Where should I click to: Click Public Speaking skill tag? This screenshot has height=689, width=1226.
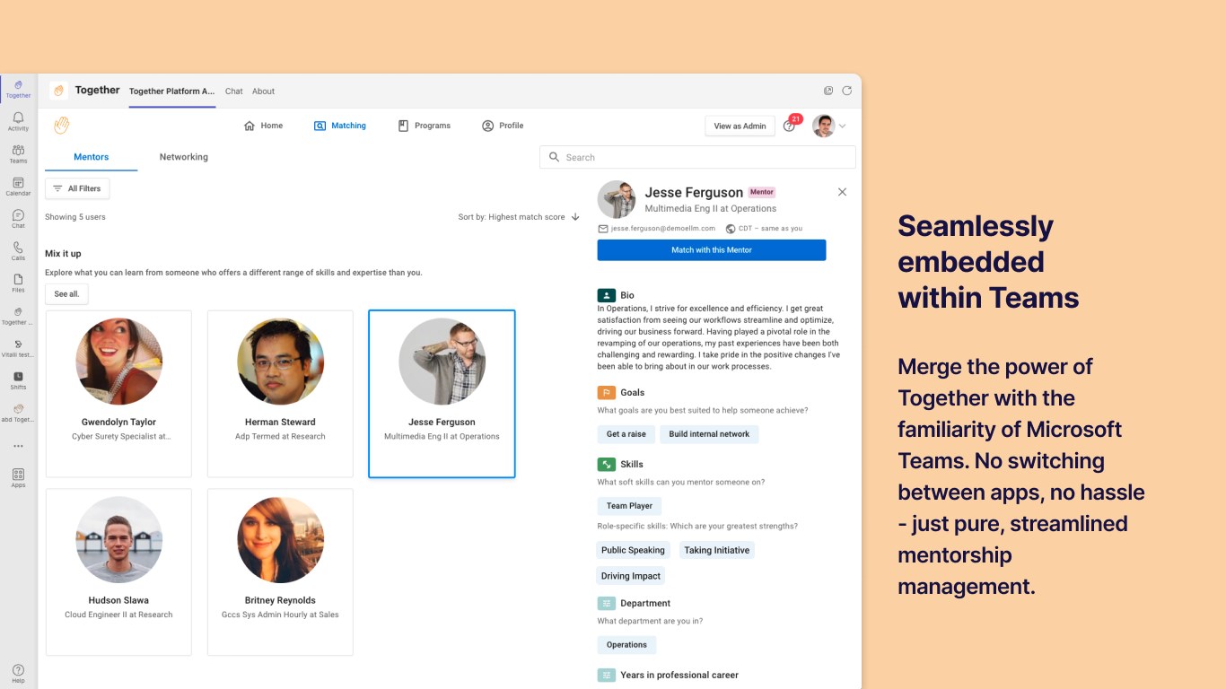[634, 550]
